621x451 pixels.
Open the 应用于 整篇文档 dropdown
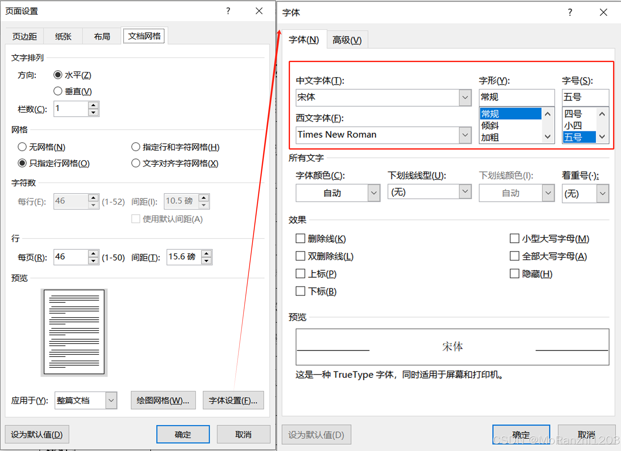click(111, 400)
